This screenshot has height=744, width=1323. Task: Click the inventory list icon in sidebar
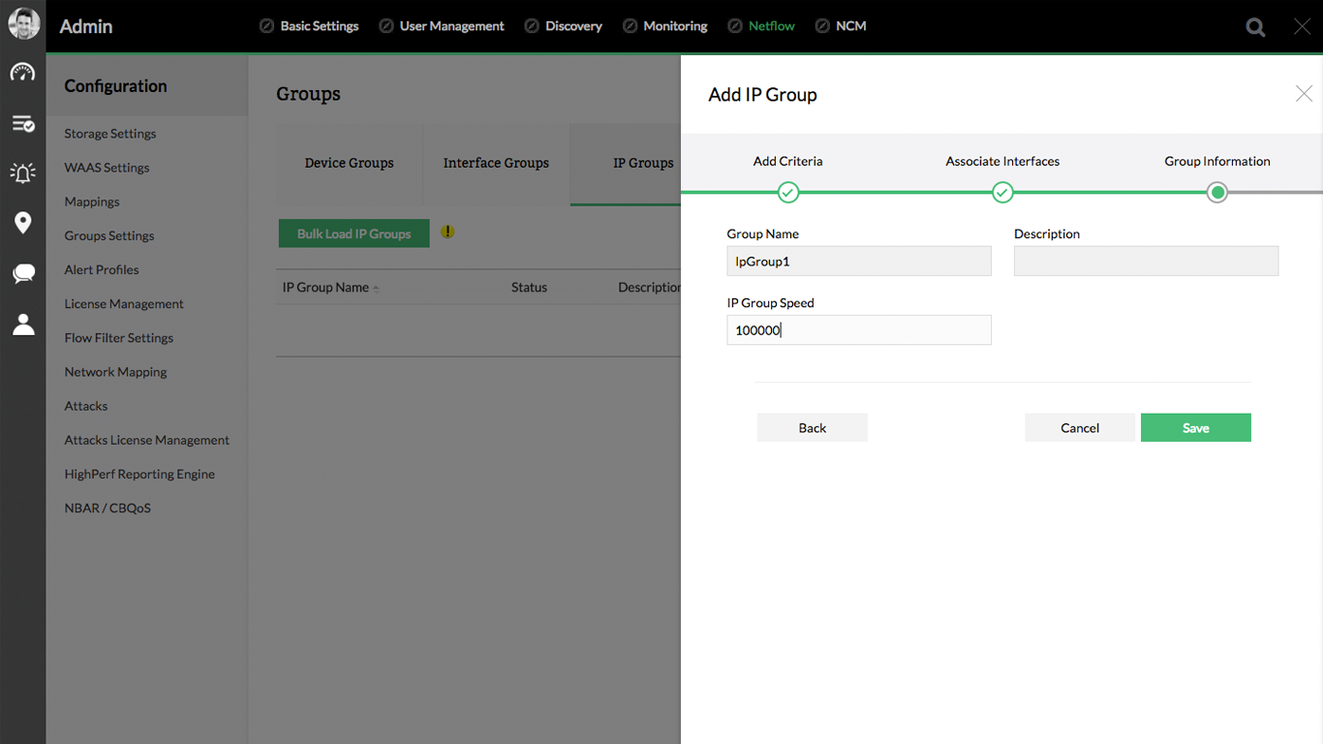click(x=23, y=124)
